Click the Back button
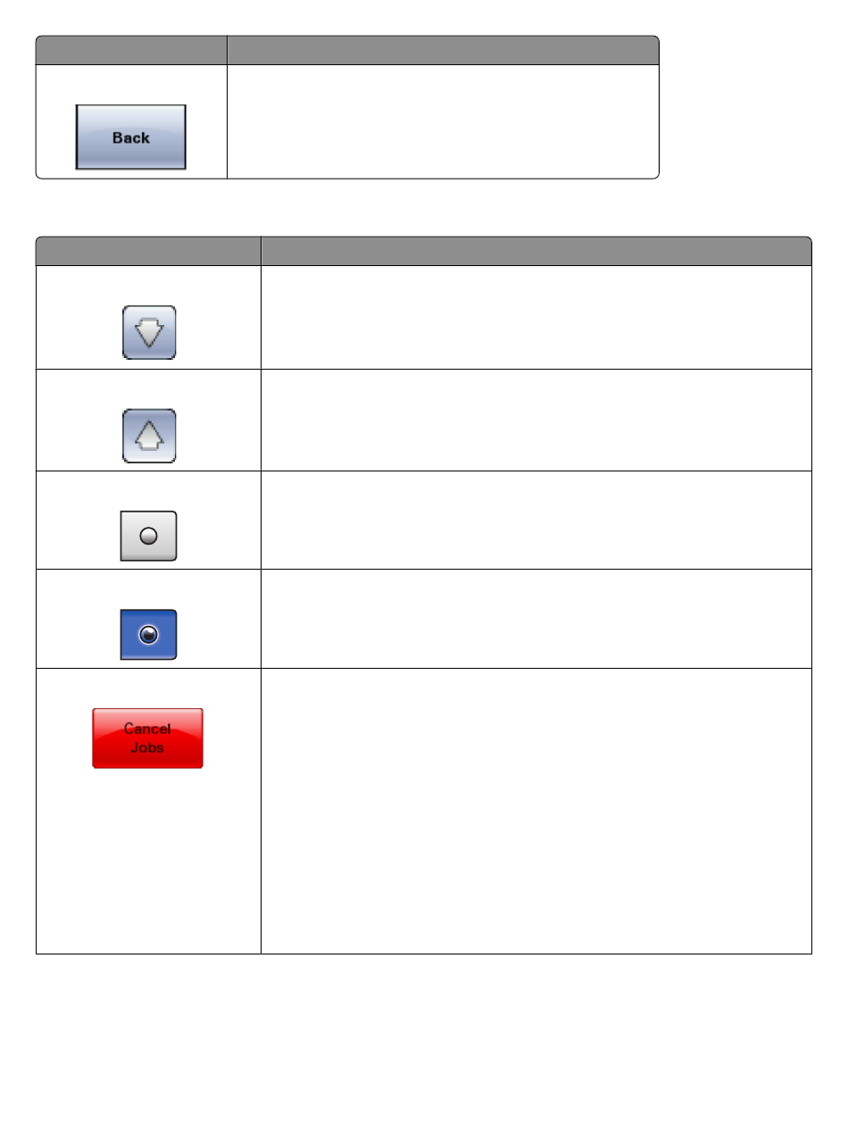The height and width of the screenshot is (1125, 848). [130, 137]
